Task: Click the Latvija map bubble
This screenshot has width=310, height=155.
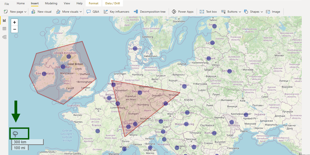Action: tap(212, 43)
